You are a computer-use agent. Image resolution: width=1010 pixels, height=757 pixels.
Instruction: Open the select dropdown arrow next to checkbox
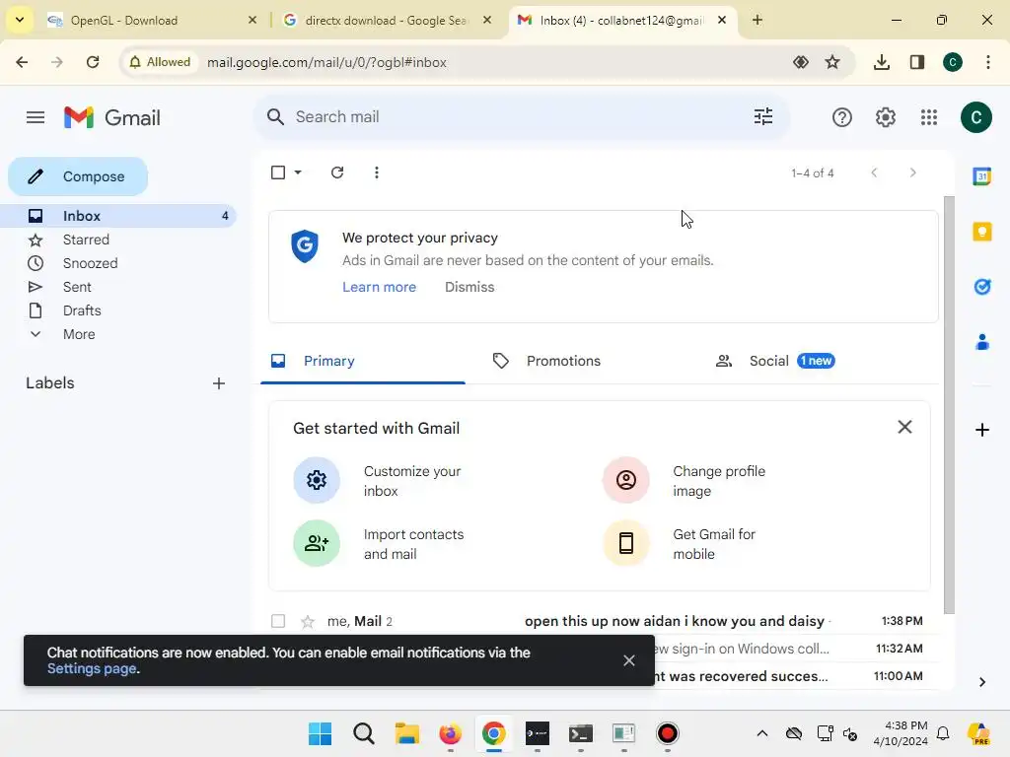tap(298, 172)
